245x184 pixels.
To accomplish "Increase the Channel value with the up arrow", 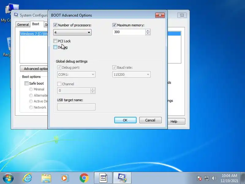I will point(92,89).
